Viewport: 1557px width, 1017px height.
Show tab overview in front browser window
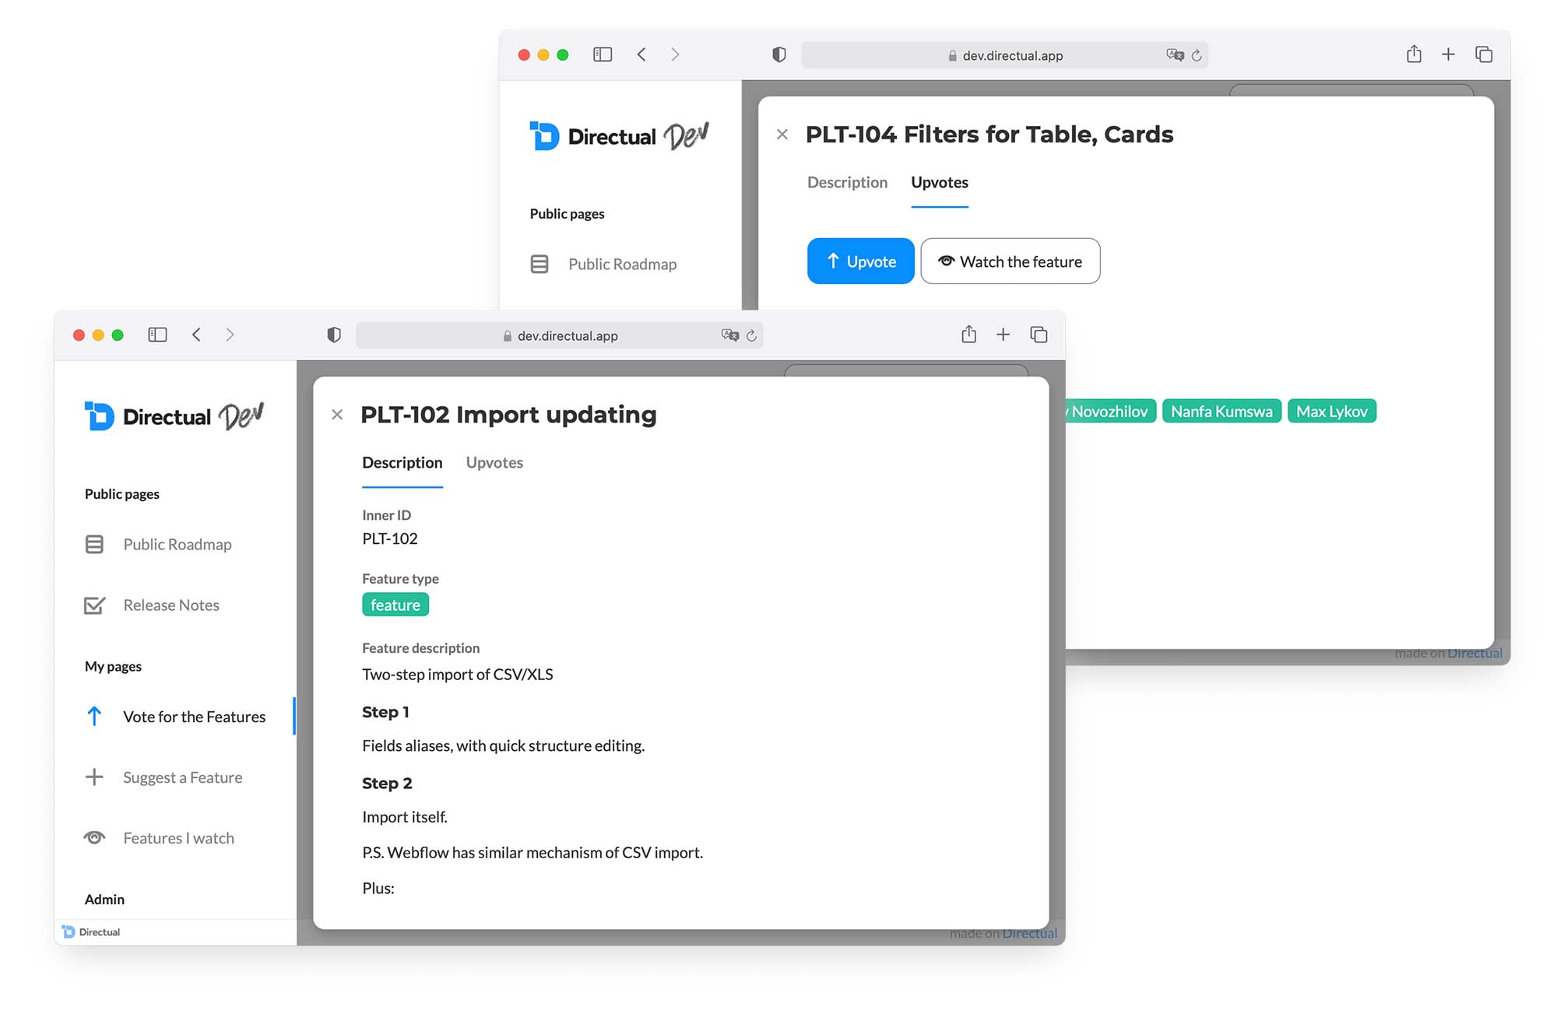pos(1039,335)
